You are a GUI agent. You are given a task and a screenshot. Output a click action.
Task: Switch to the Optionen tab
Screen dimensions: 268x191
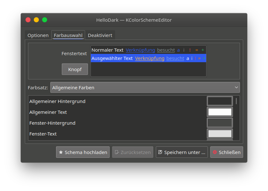[x=38, y=35]
